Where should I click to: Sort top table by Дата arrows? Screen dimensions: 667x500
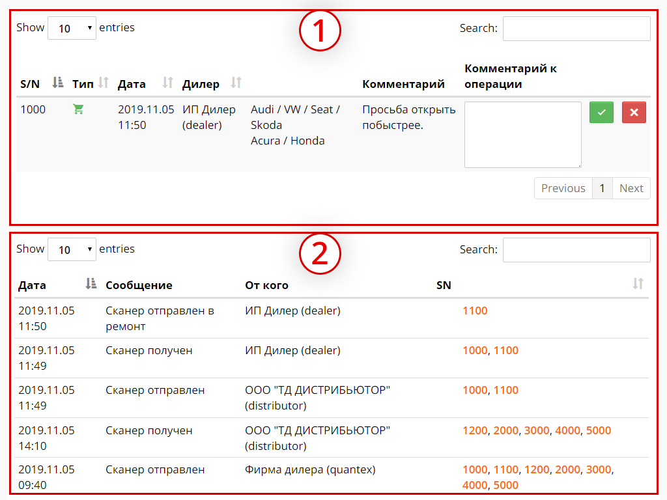pos(167,83)
